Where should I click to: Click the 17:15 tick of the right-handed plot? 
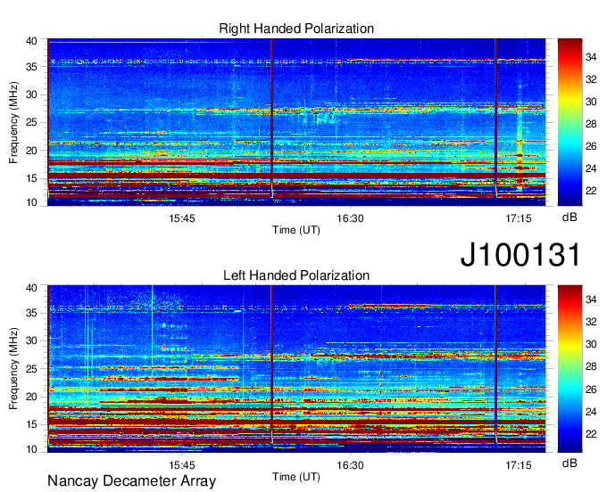click(x=519, y=218)
